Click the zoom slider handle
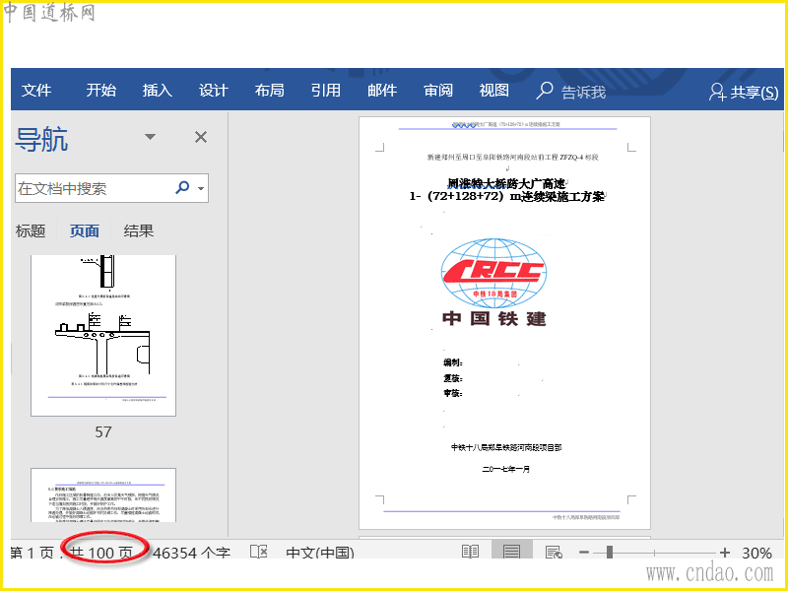Screen dimensions: 788x591 [609, 553]
